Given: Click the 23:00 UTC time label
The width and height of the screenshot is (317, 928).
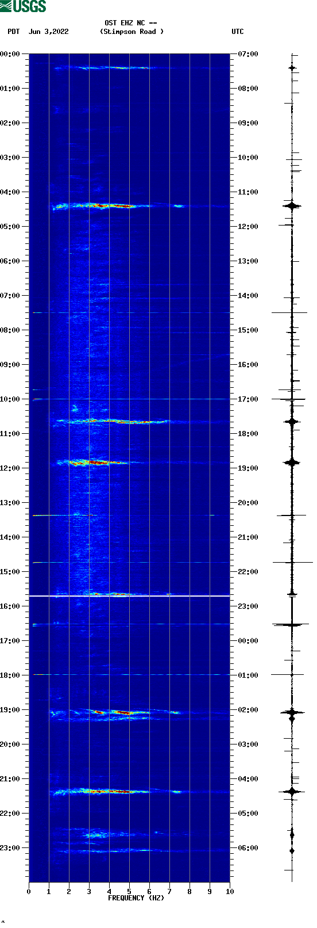Looking at the screenshot, I should click(x=248, y=606).
